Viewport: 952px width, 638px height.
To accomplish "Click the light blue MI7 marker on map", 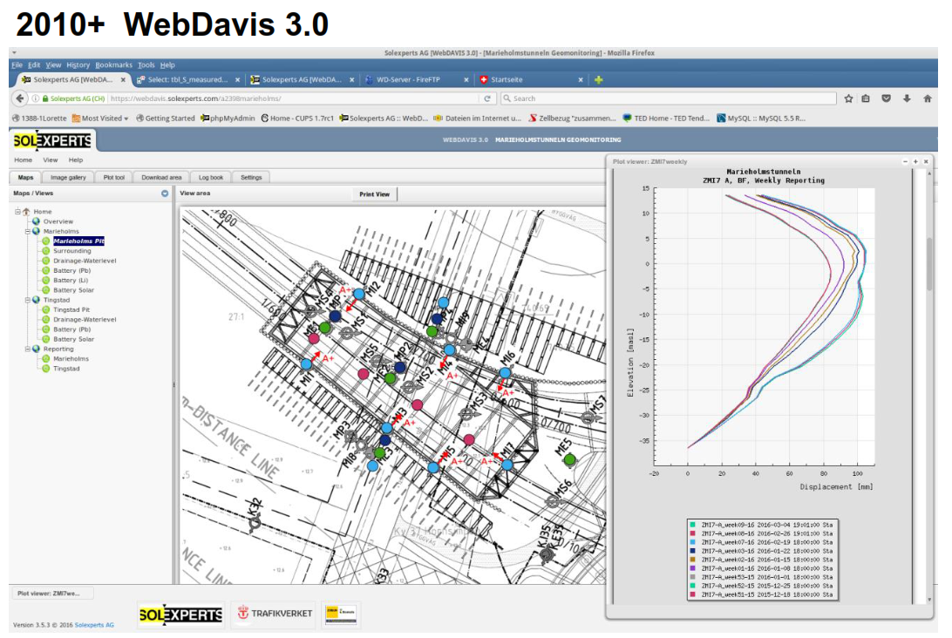I will (507, 465).
